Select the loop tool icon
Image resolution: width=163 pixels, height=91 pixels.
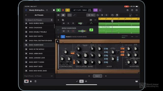click(98, 15)
